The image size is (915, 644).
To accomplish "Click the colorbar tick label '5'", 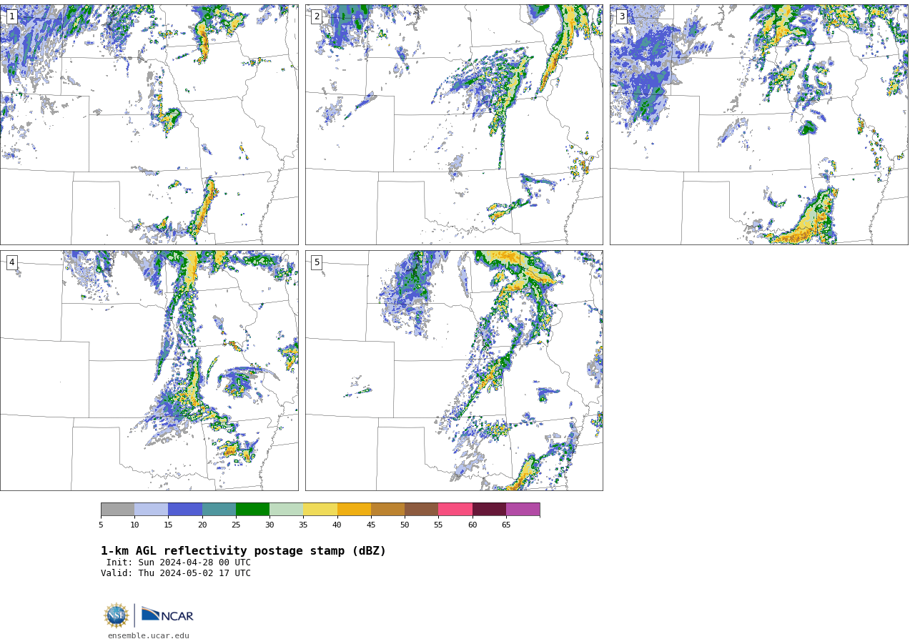I will 101,525.
